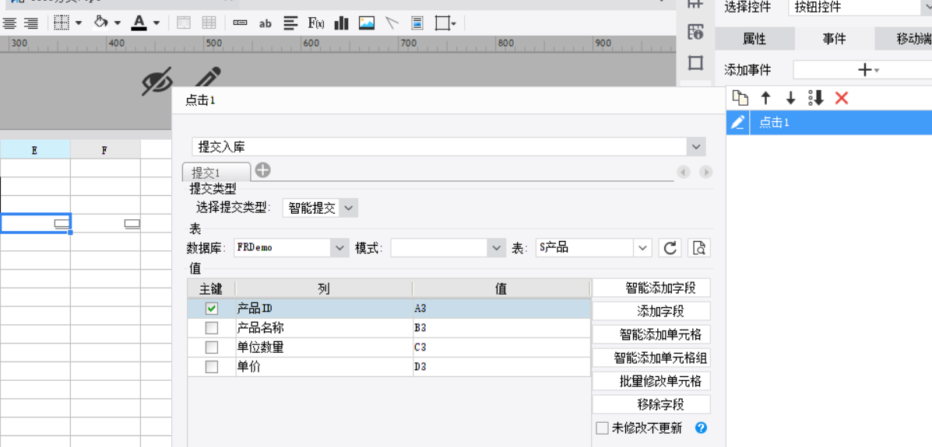Add a new submit tab with plus
This screenshot has width=932, height=447.
[262, 171]
